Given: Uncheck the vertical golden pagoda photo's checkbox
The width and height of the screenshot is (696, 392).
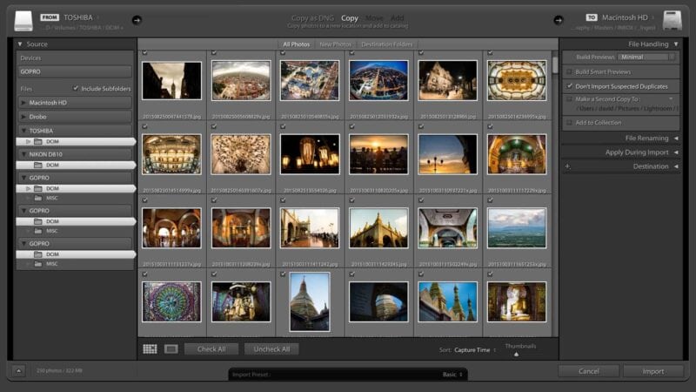Looking at the screenshot, I should tap(283, 274).
